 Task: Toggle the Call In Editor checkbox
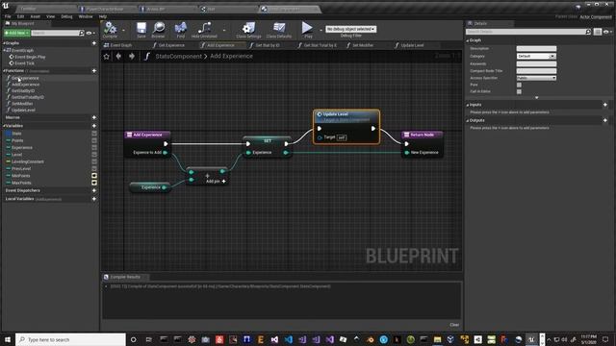[519, 91]
